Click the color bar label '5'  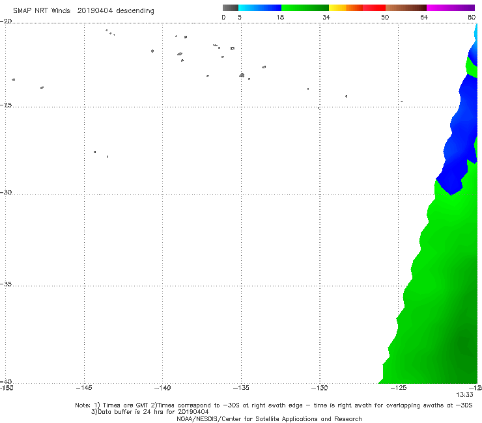click(240, 17)
